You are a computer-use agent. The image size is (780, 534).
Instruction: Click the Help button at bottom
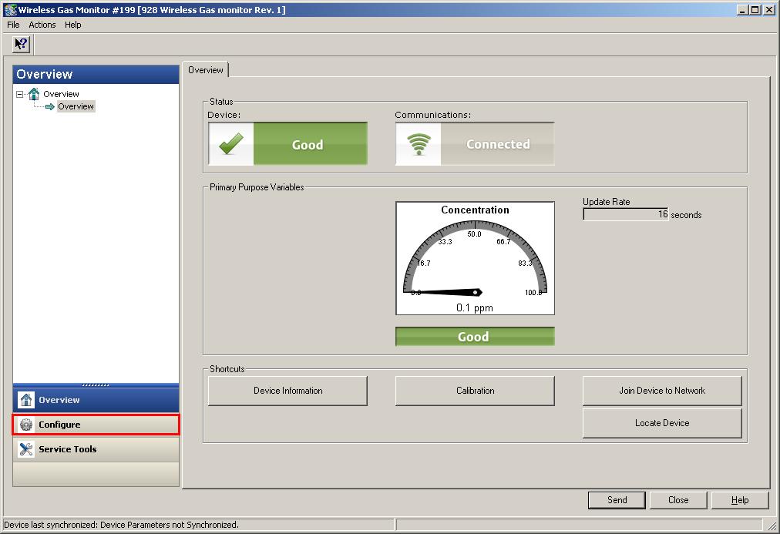pyautogui.click(x=740, y=500)
